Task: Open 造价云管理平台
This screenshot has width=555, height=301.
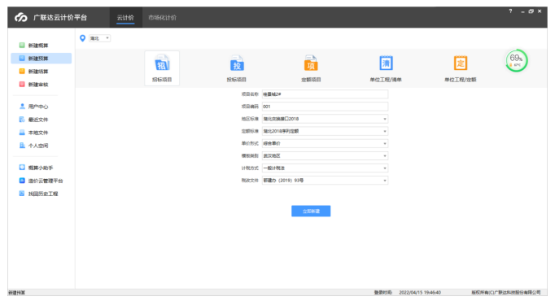Action: coord(41,181)
